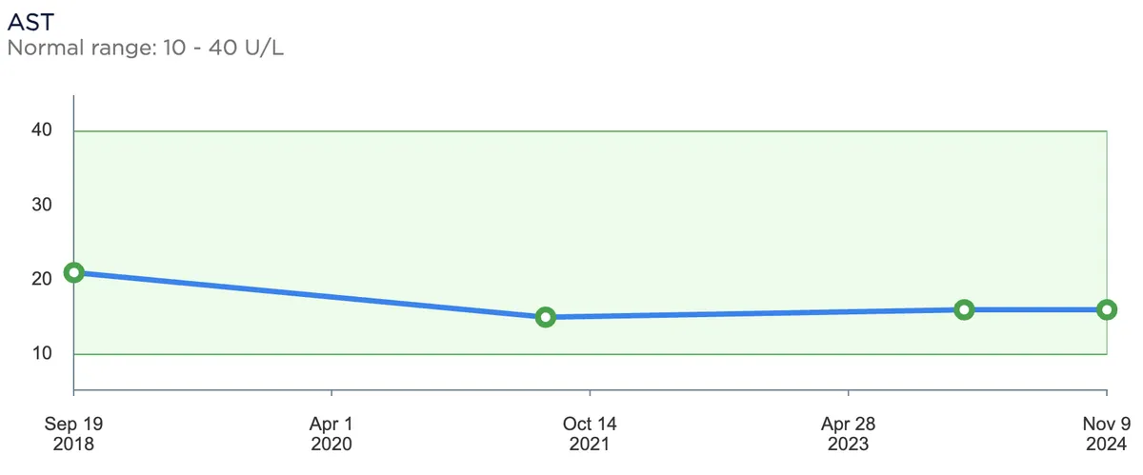
Task: Click the first data point at Sep 19 2018
Action: (x=73, y=273)
